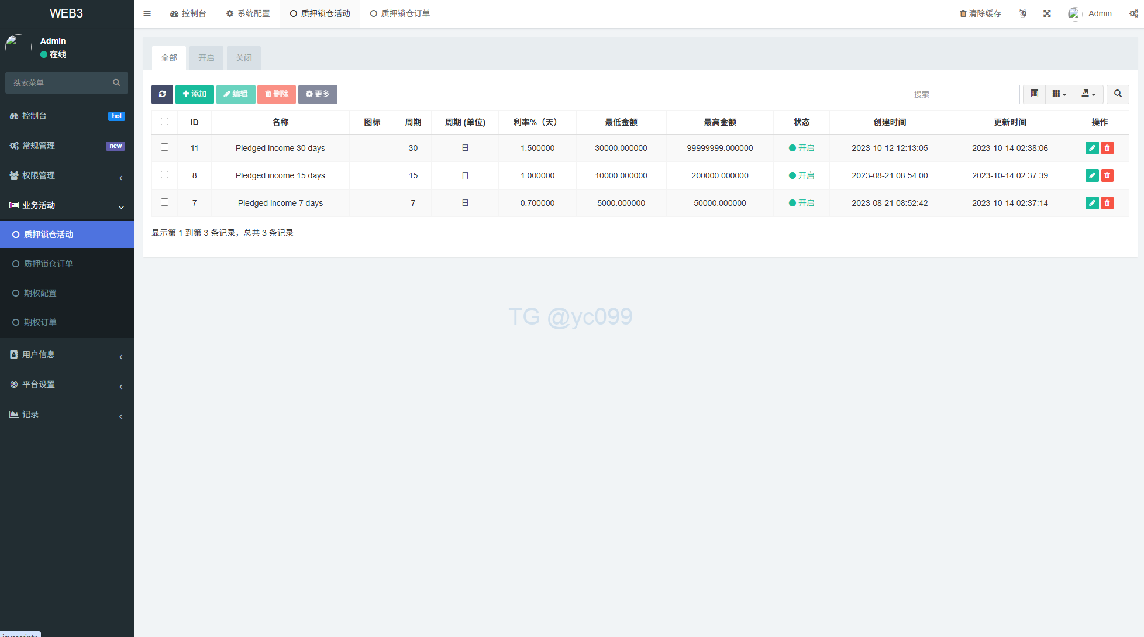Click the refresh table icon button

(x=162, y=94)
